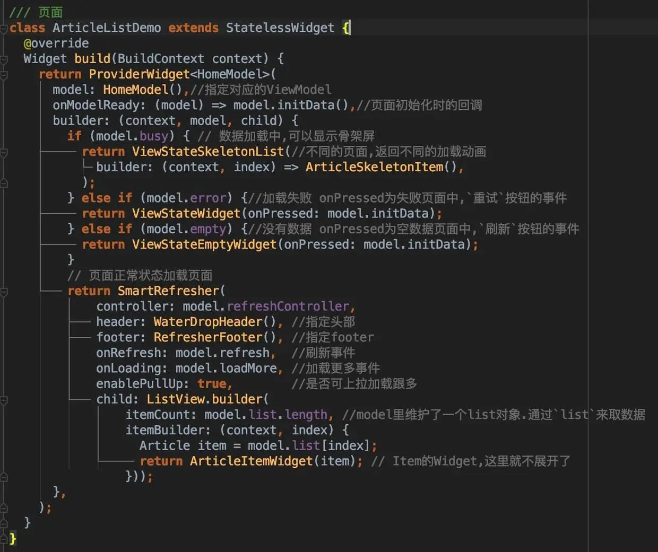658x552 pixels.
Task: Click the '@override' annotation
Action: coord(56,43)
